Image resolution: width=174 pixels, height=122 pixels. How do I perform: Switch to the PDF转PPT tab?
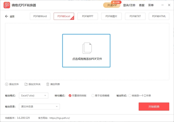88,16
